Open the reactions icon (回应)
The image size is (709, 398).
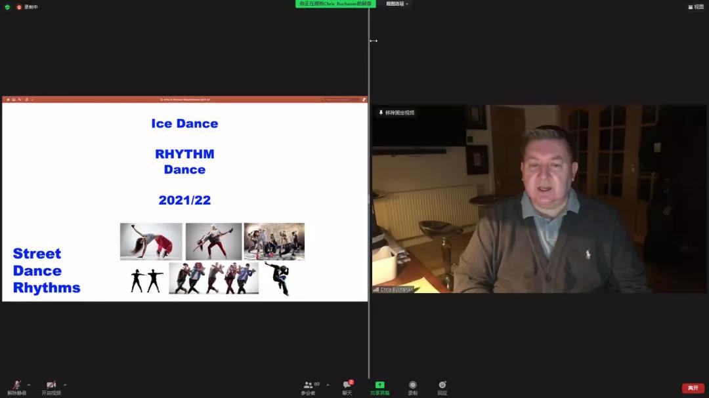(x=442, y=385)
